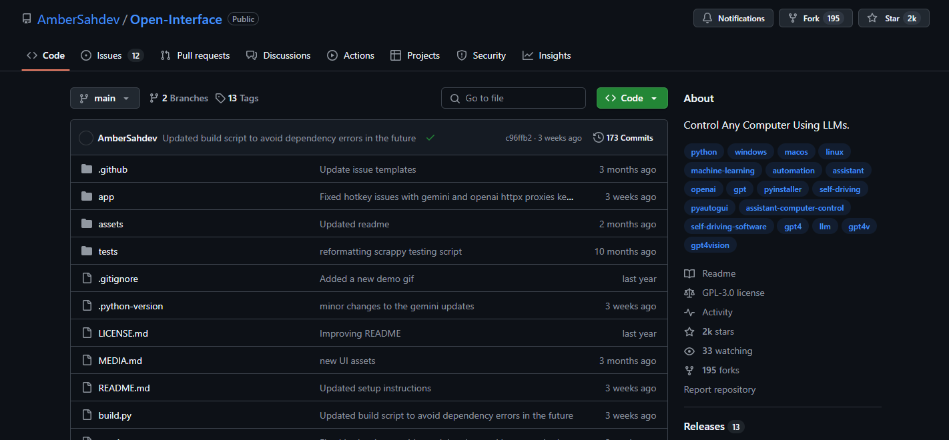Click the repository icon beside AmberSahdev
This screenshot has width=949, height=440.
[27, 19]
